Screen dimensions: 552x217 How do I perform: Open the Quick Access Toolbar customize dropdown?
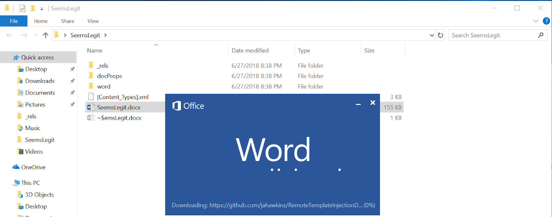(41, 9)
